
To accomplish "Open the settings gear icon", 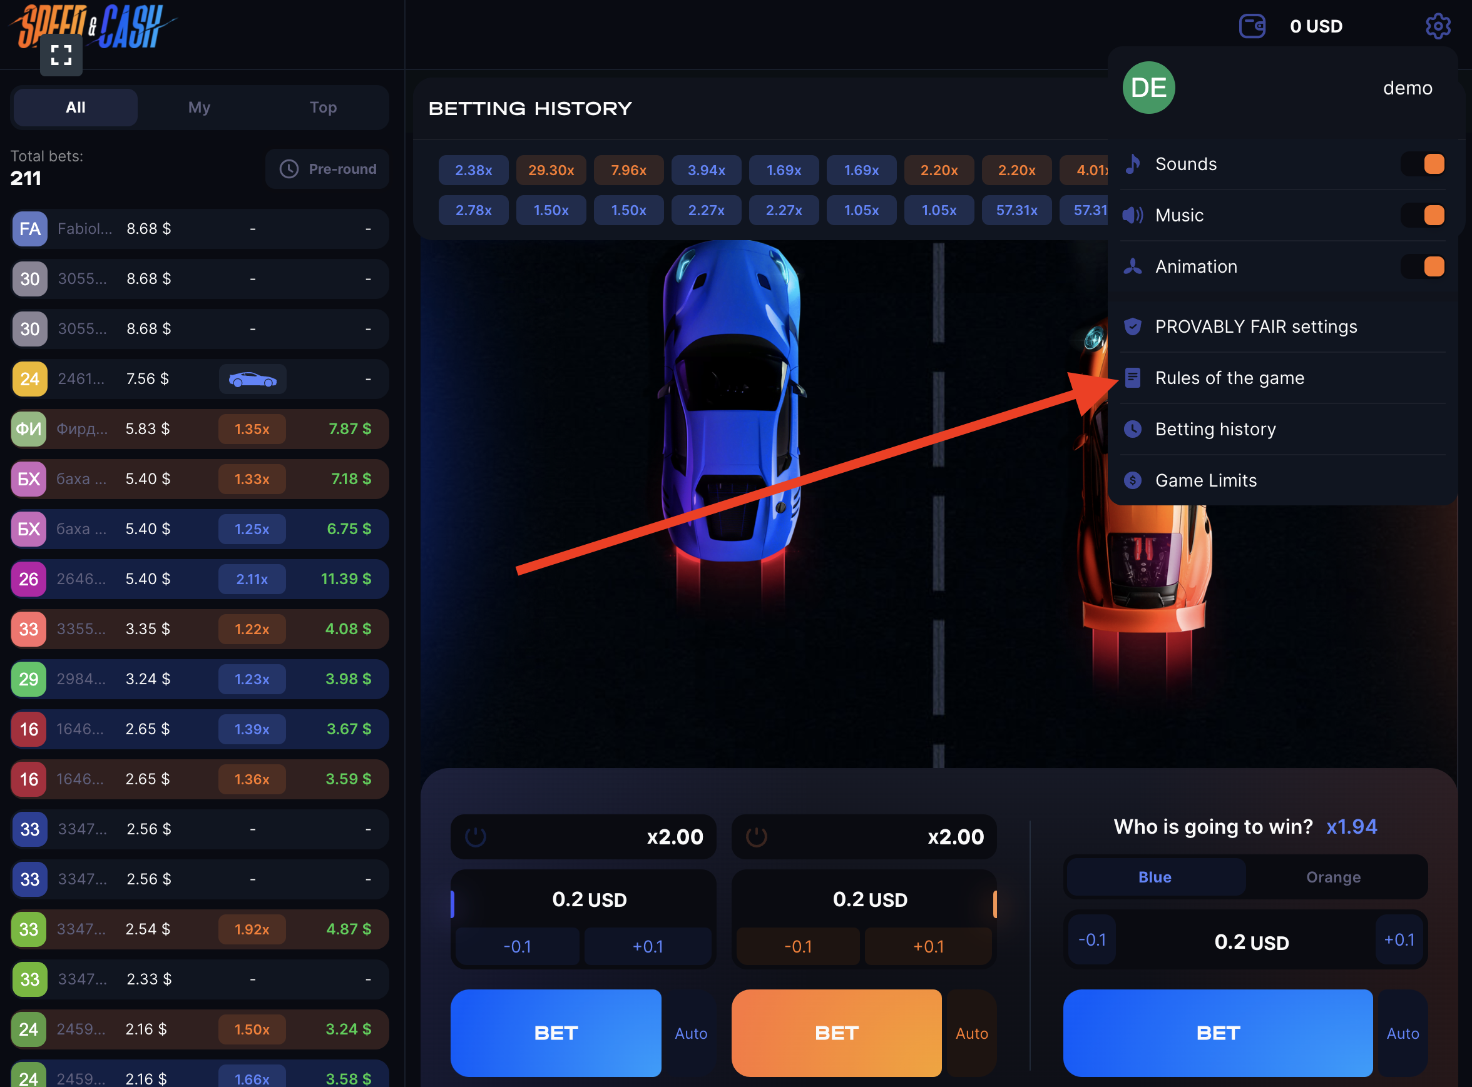I will (x=1437, y=26).
